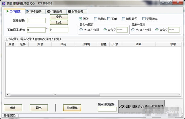
Task: Focus the 线程数量 input field
Action: pos(36,20)
